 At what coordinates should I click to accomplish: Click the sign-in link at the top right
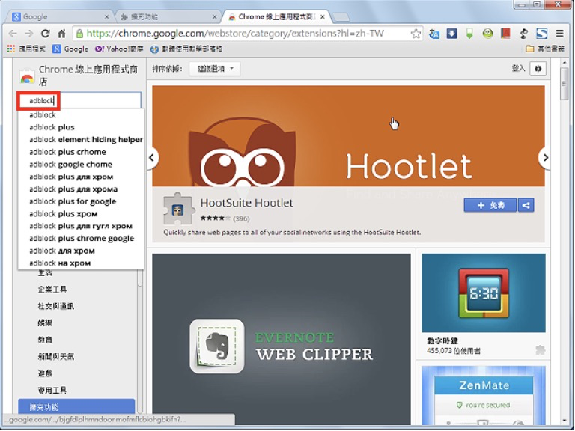pyautogui.click(x=518, y=68)
